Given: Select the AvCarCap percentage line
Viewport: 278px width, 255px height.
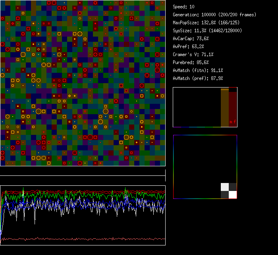Looking at the screenshot, I should point(191,39).
